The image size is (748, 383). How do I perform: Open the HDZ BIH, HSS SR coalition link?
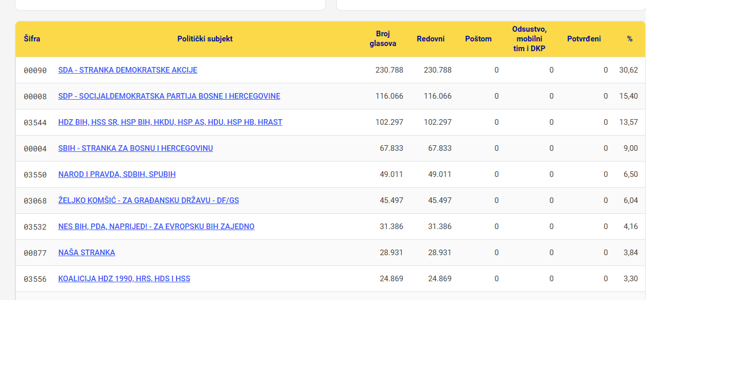170,122
